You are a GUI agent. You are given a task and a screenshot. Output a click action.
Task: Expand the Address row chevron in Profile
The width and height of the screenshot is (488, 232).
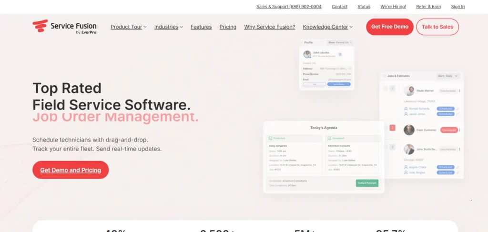(x=349, y=69)
